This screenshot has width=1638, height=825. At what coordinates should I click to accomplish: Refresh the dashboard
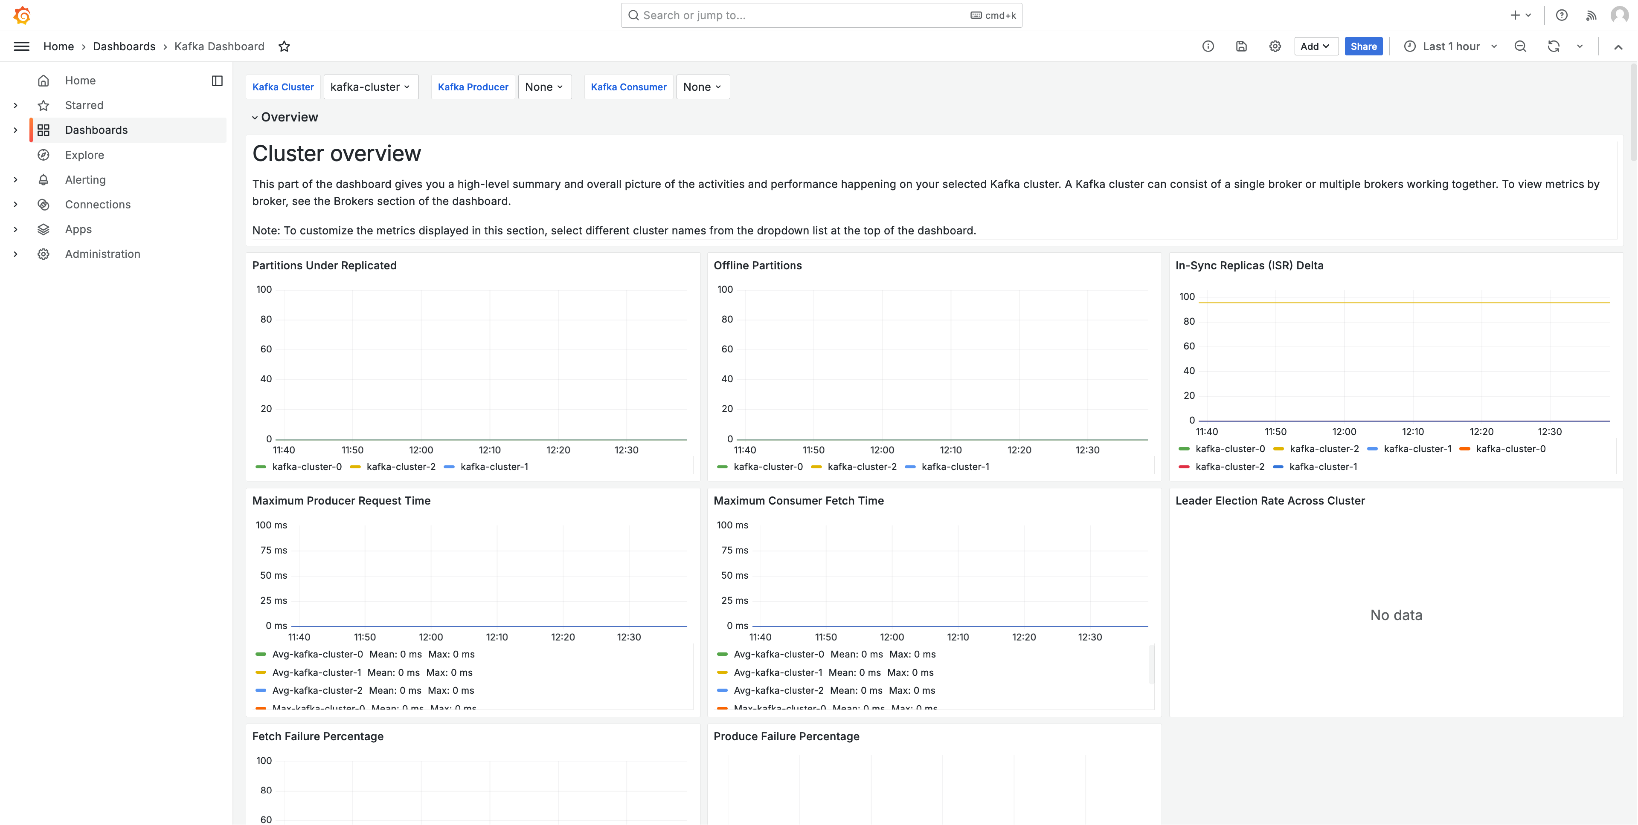1554,46
